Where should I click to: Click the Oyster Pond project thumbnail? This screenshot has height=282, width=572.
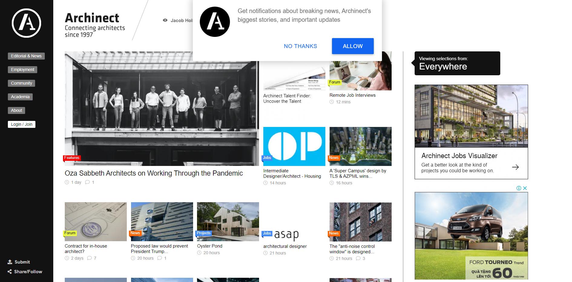pos(228,222)
